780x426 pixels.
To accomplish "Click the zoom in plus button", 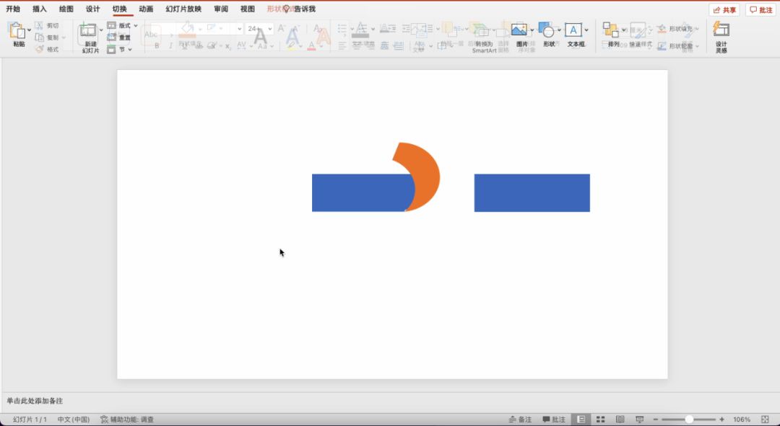I will click(721, 420).
